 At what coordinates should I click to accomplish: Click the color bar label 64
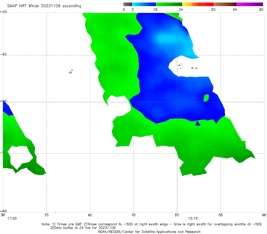pos(235,10)
